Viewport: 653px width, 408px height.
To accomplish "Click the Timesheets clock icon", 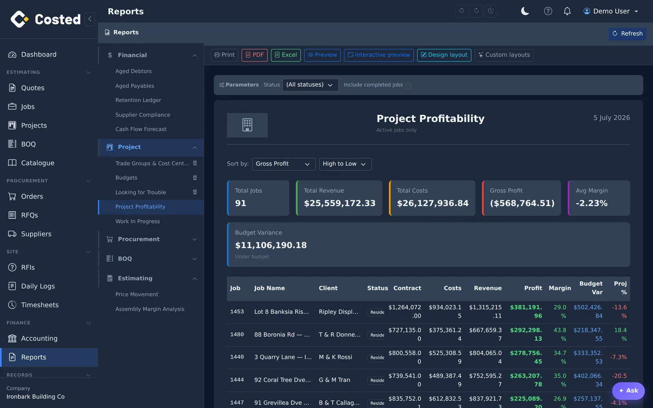I will (12, 305).
